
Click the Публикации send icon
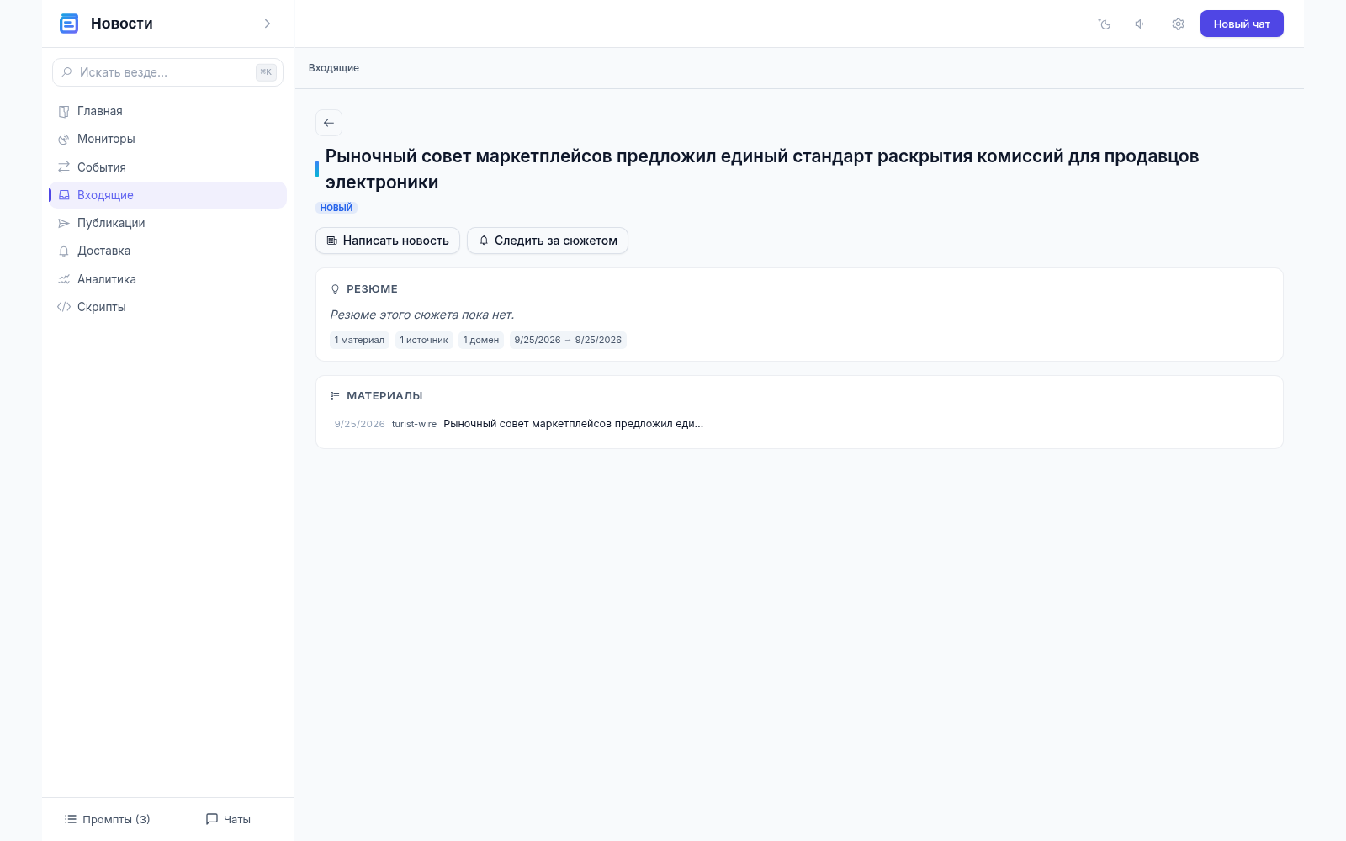coord(64,223)
